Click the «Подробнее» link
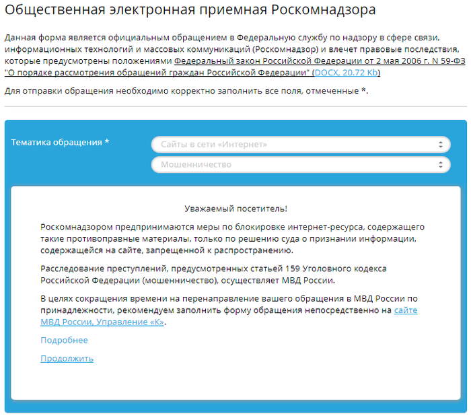Viewport: 471px width, 416px height. pyautogui.click(x=64, y=340)
